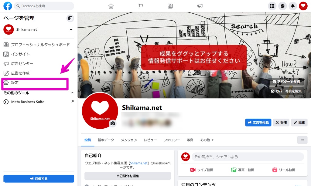Open the Shikama.net link in intro
311x186 pixels.
tap(138, 163)
